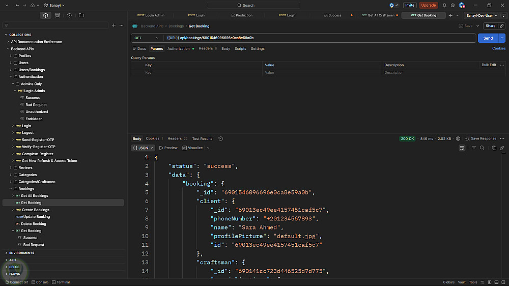509x286 pixels.
Task: Open the Sanayi-Dev-User environment dropdown
Action: (x=481, y=15)
